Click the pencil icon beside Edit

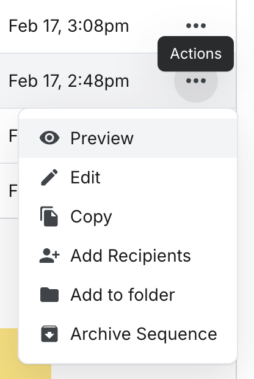49,177
